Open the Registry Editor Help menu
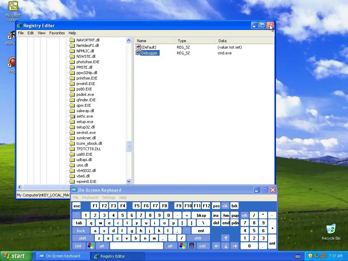348x261 pixels. pos(72,33)
